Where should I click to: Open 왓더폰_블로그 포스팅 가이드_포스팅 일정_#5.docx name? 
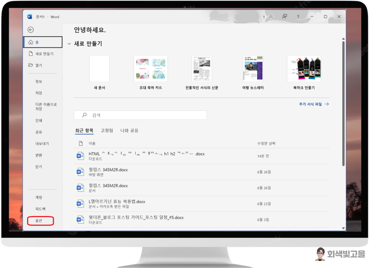coord(136,218)
